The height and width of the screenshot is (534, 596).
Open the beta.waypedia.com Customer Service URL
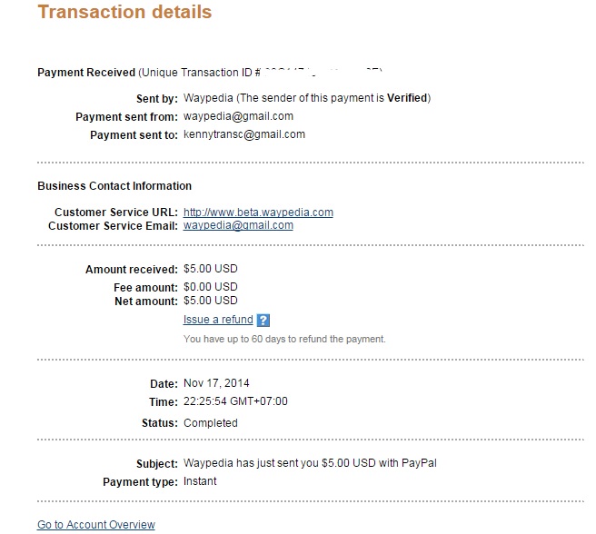point(258,213)
